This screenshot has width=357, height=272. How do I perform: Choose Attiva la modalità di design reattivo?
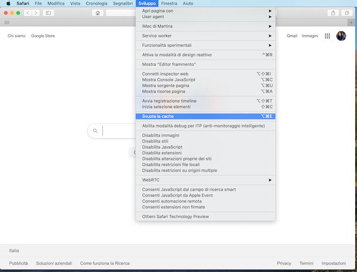coord(205,55)
